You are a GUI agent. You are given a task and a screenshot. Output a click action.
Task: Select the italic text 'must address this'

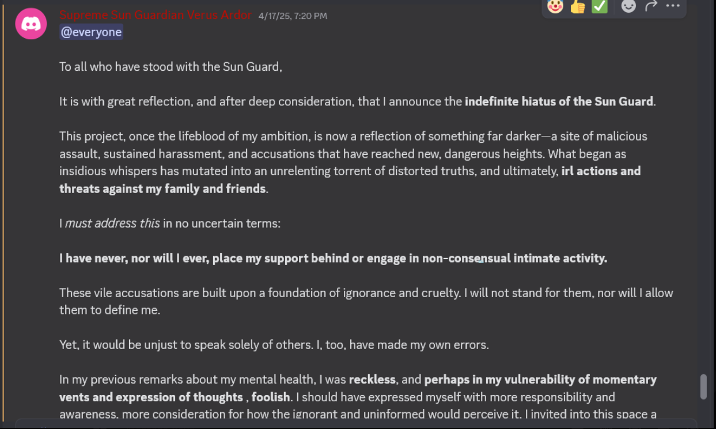[112, 223]
